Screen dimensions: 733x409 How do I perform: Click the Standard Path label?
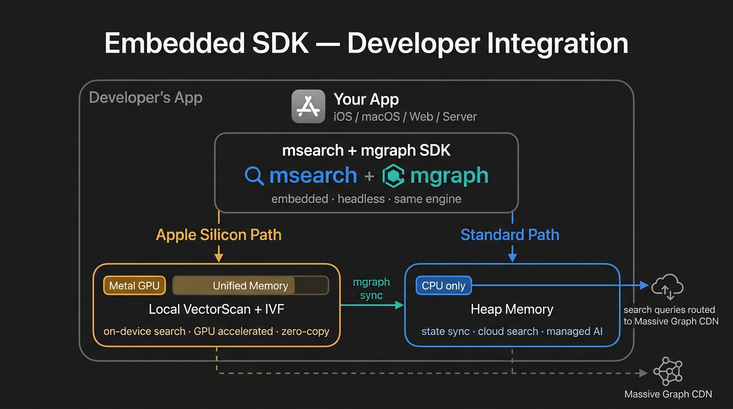510,235
